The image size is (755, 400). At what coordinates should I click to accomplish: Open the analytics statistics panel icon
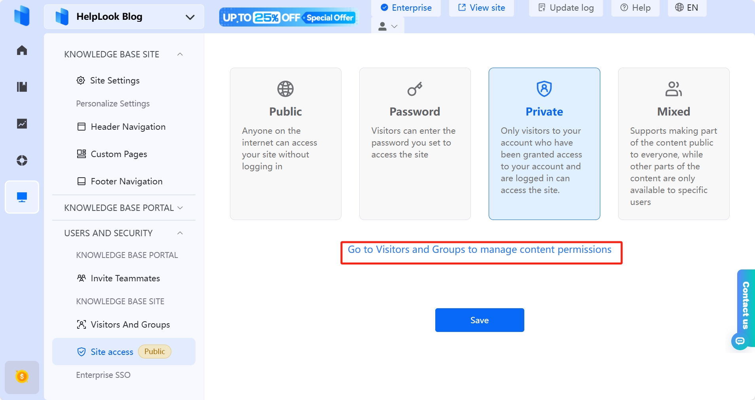click(x=22, y=123)
